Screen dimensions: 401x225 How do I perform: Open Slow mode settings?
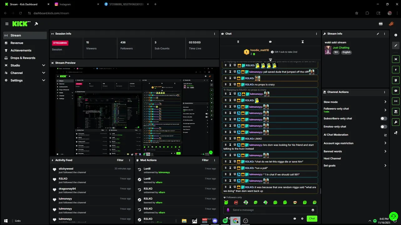[355, 102]
